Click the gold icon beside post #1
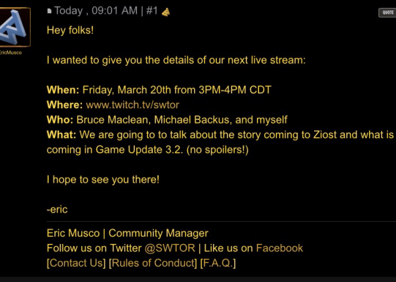This screenshot has height=282, width=396. (165, 11)
